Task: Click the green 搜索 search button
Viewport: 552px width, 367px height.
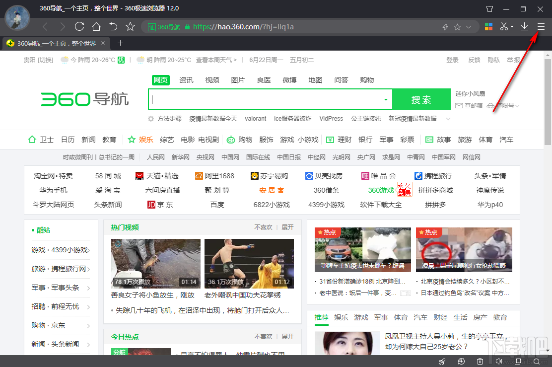Action: click(x=421, y=99)
